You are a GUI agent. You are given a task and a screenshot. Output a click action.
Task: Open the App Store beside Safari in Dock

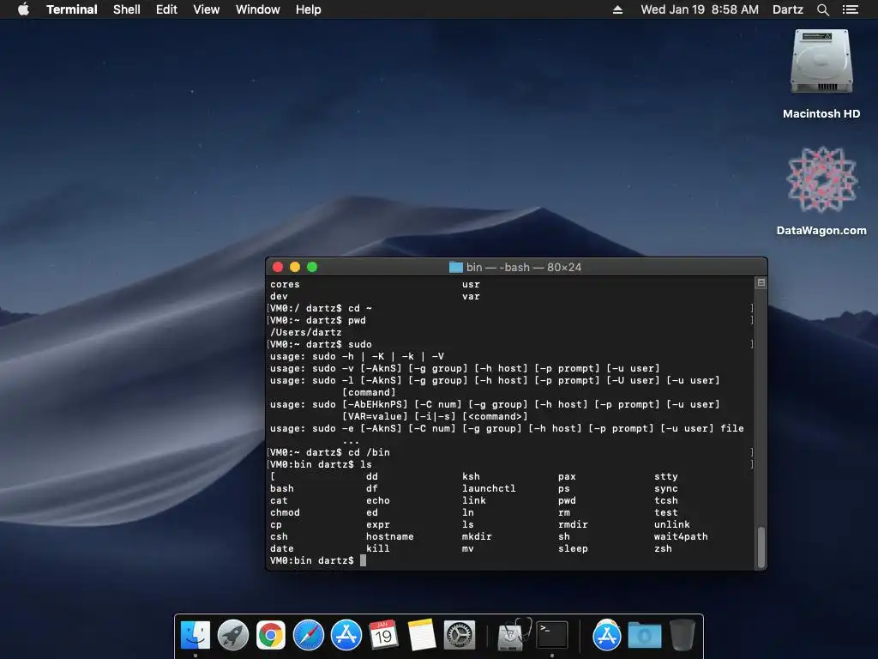pos(346,635)
